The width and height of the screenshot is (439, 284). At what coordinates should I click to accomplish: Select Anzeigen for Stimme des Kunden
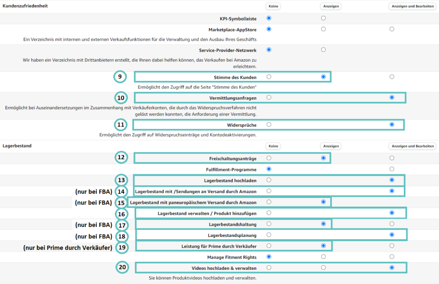(x=323, y=77)
